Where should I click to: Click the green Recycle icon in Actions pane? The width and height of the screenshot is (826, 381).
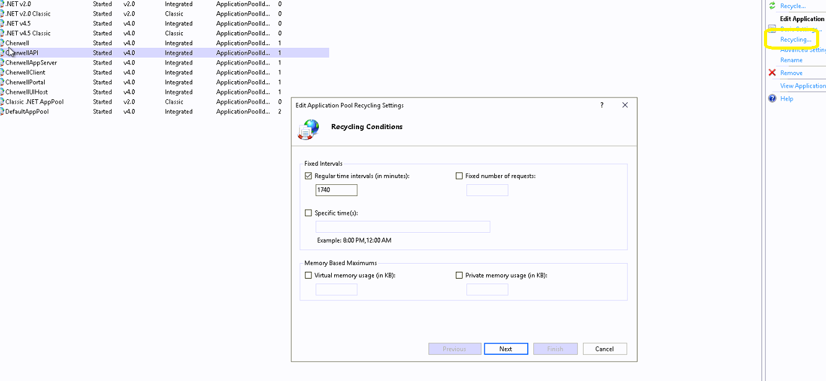[x=772, y=6]
